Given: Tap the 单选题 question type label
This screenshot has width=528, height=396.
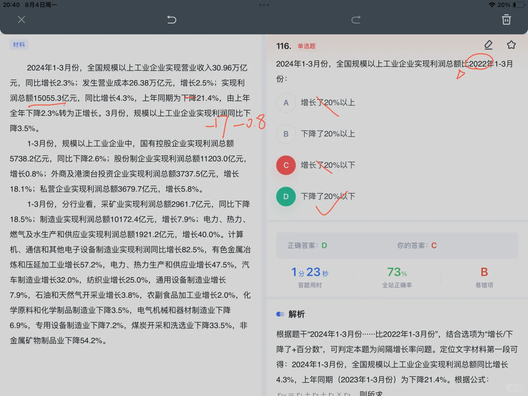Looking at the screenshot, I should (307, 46).
